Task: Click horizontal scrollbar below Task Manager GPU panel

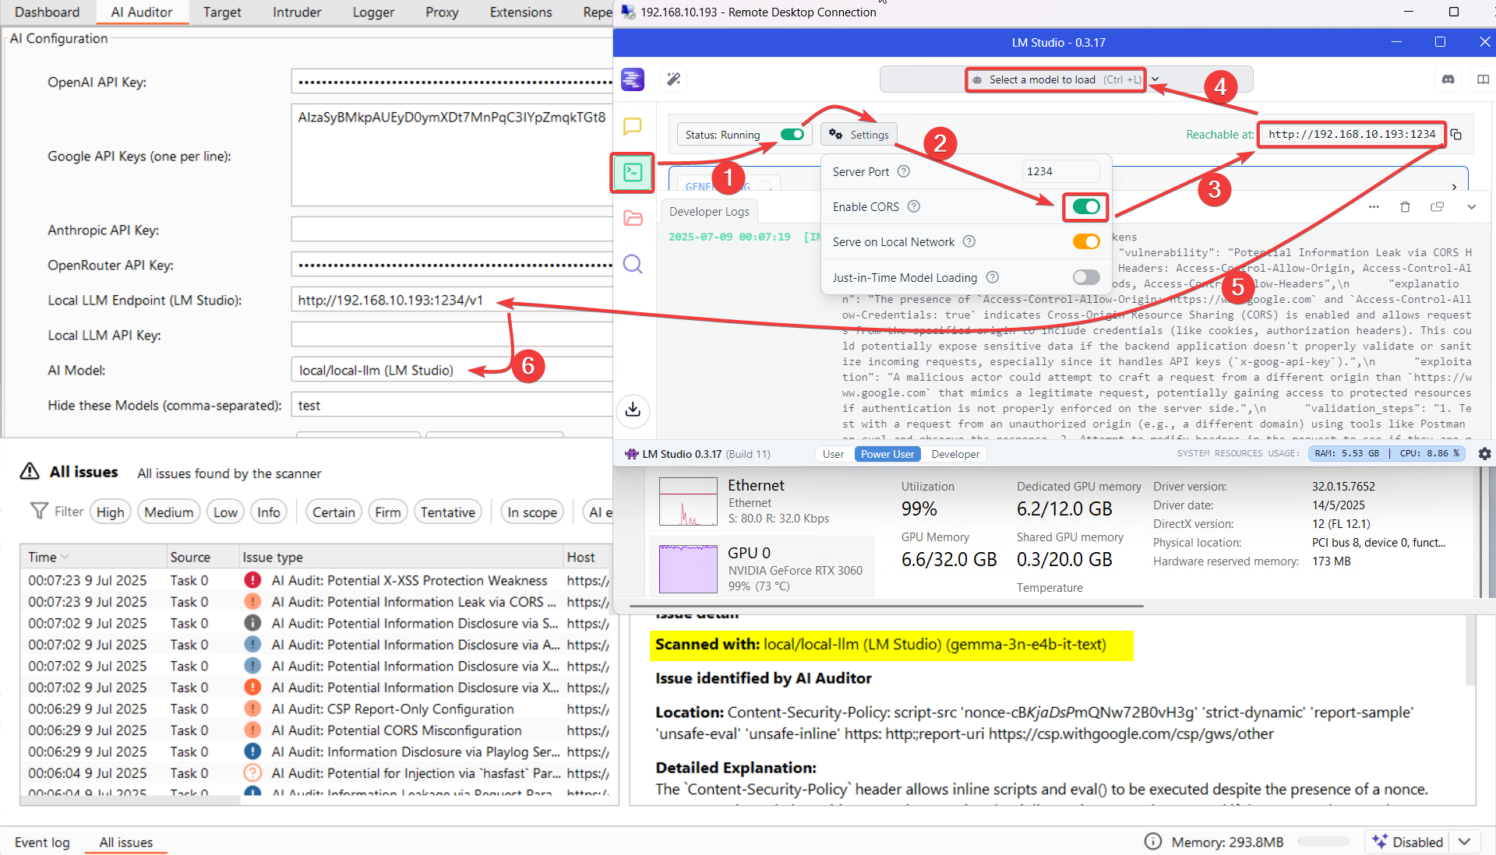Action: point(887,605)
